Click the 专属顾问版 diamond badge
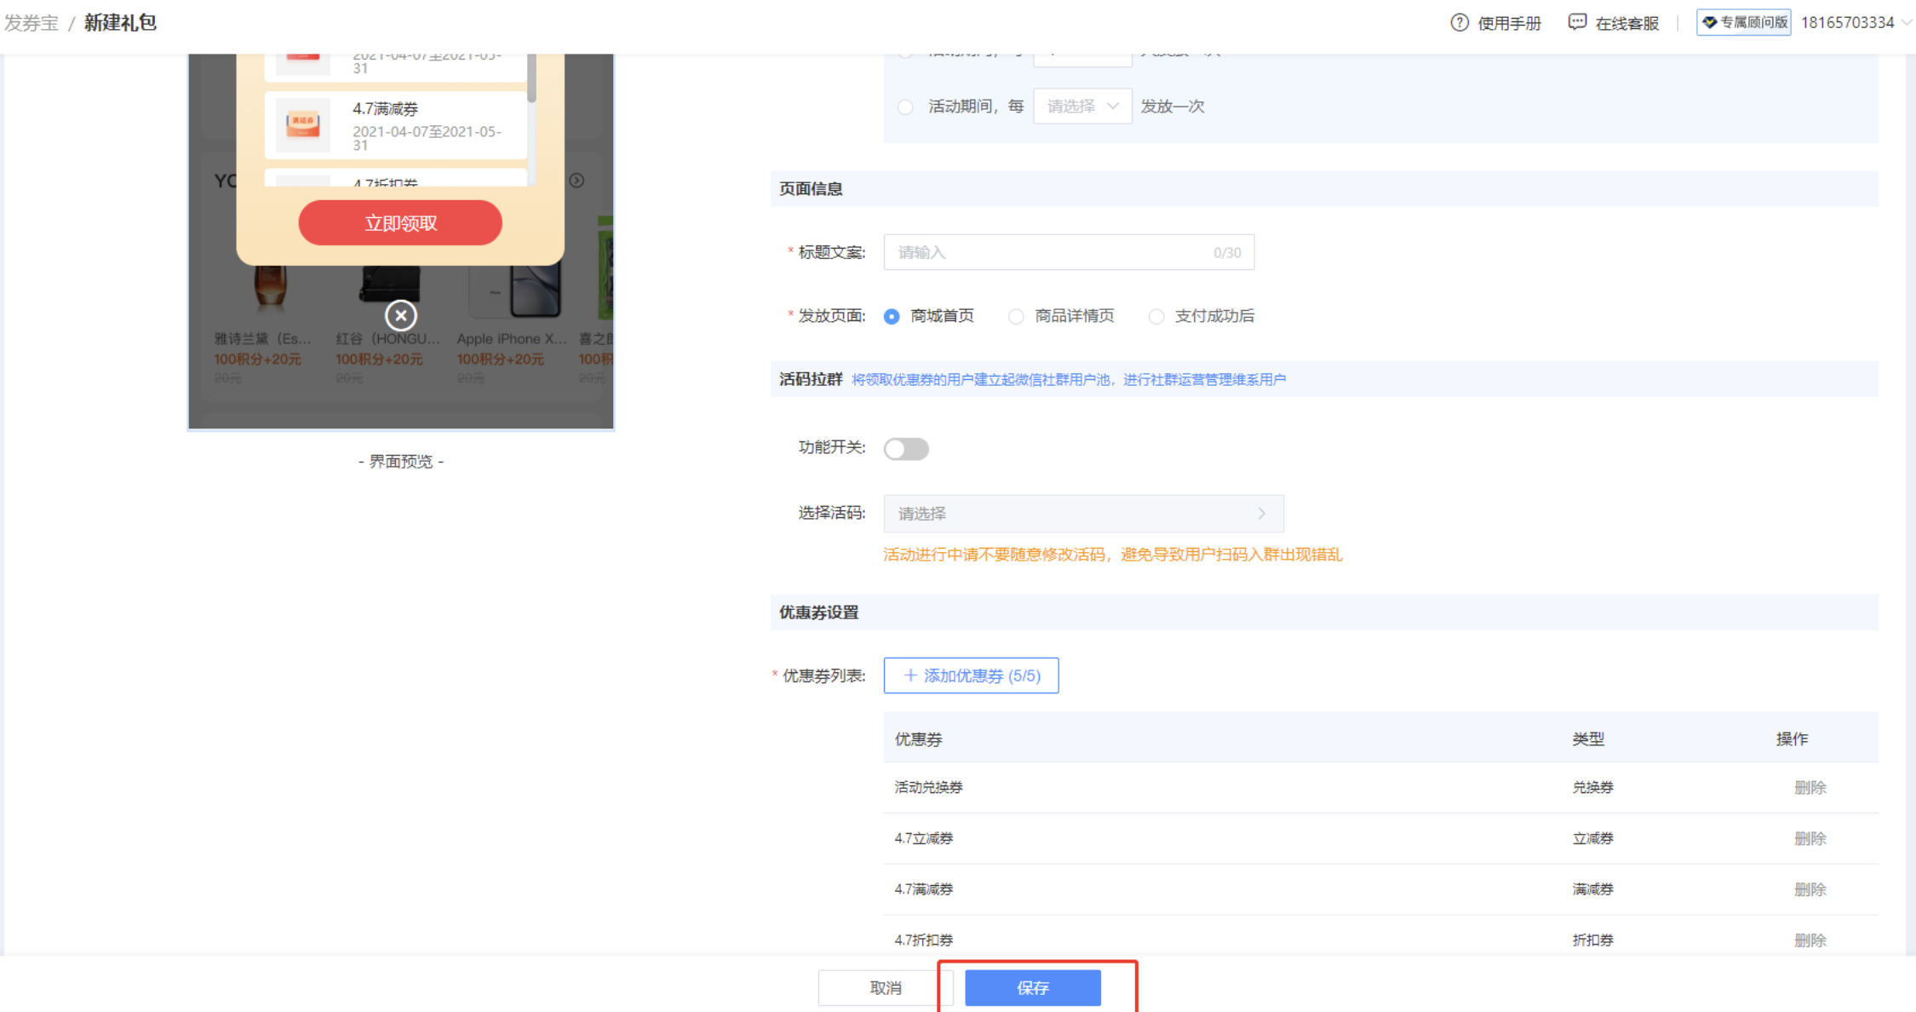1916x1012 pixels. (x=1743, y=22)
